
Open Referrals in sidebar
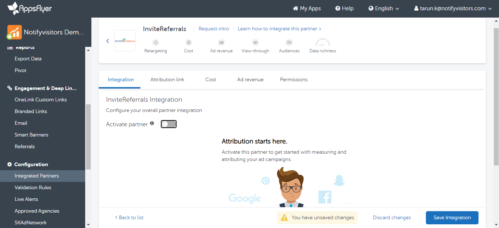click(25, 146)
